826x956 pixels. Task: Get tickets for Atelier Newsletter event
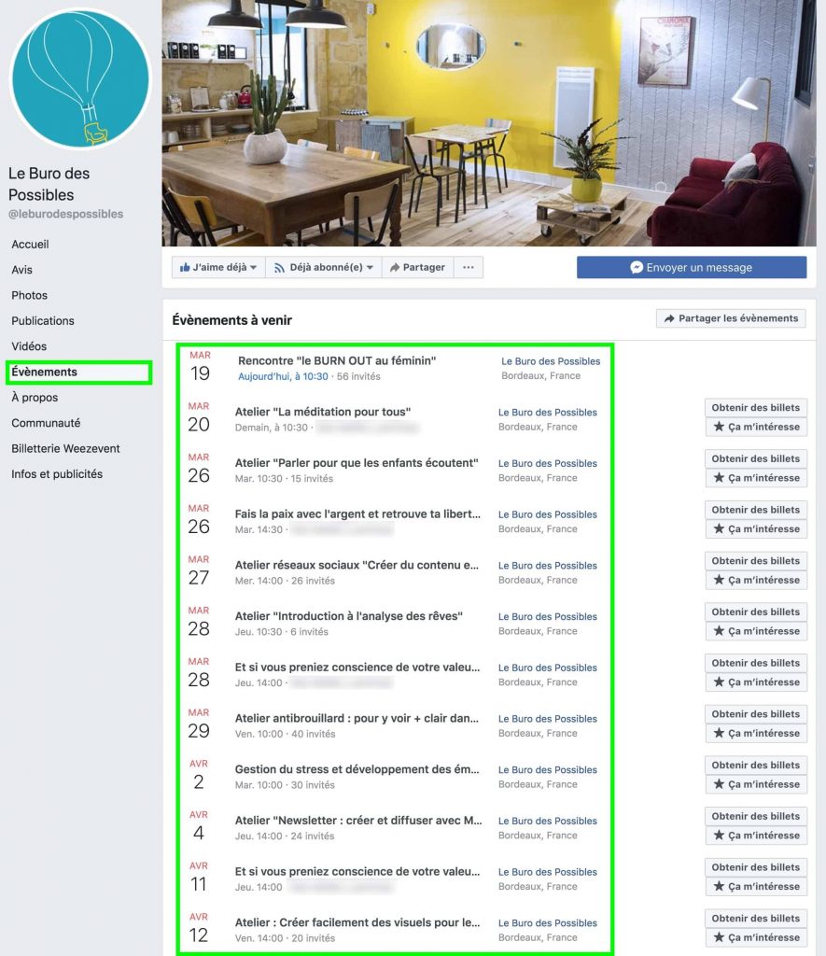point(756,816)
